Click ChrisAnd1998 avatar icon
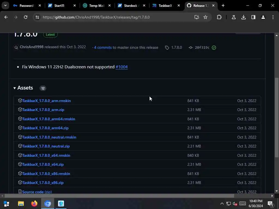Viewport: 279px width, 209px height. 16,47
